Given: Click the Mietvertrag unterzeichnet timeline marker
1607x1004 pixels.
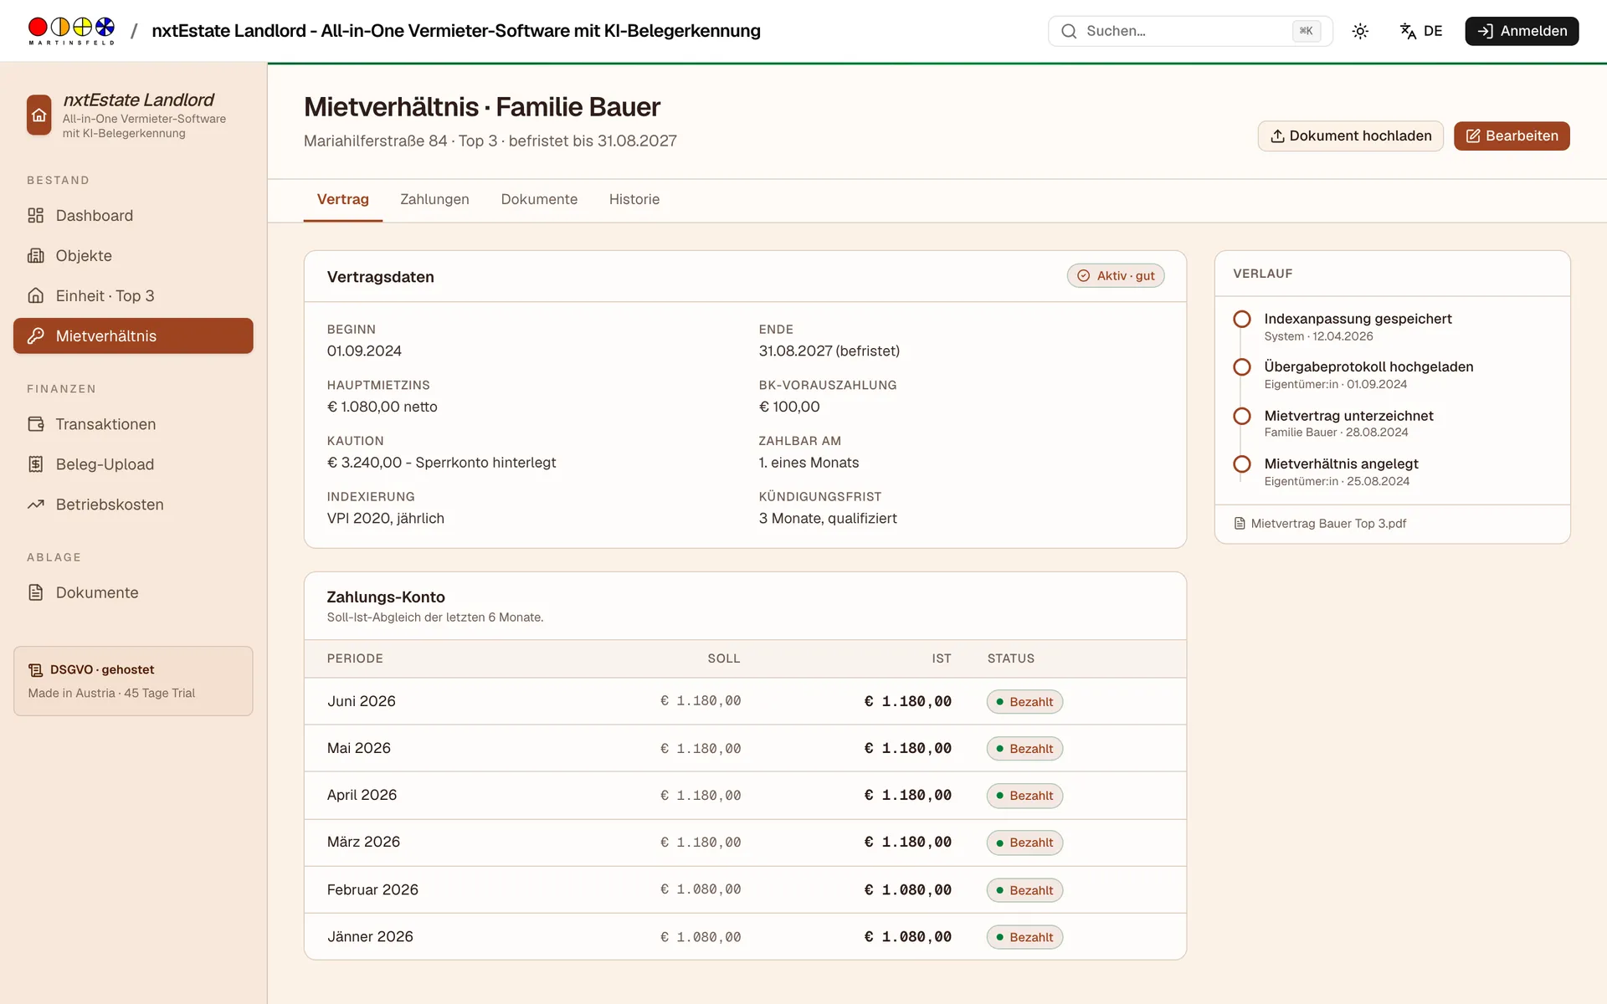Looking at the screenshot, I should [x=1242, y=416].
